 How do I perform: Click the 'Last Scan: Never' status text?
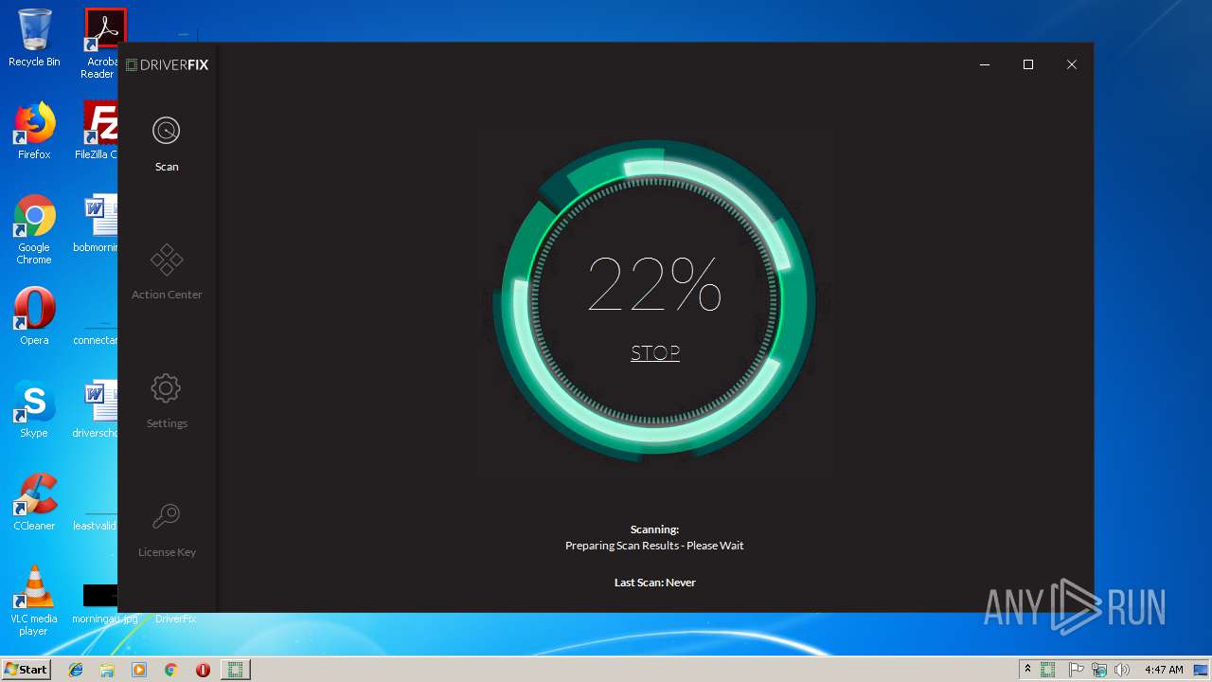pyautogui.click(x=655, y=583)
